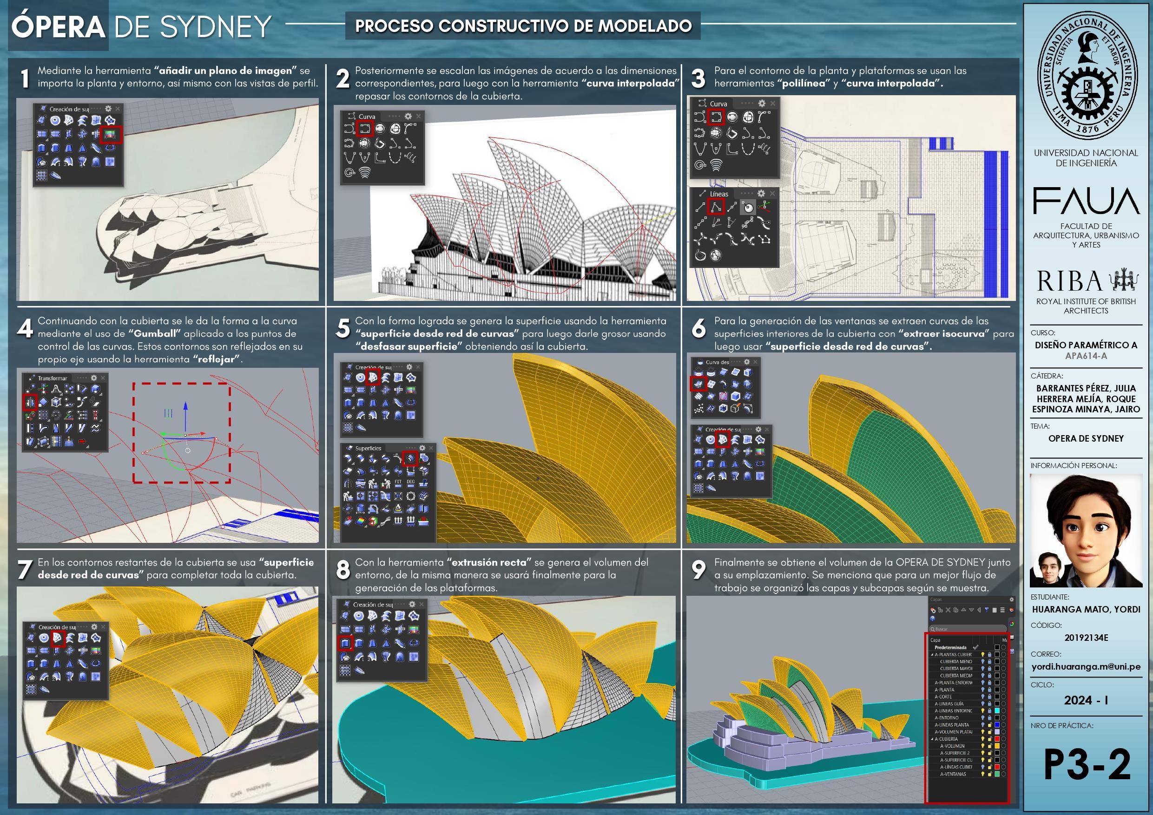Select the Polyline tool in Líneas toolbar
Image resolution: width=1153 pixels, height=815 pixels.
(716, 207)
